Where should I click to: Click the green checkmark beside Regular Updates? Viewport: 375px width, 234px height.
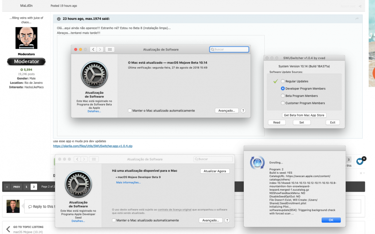pyautogui.click(x=276, y=81)
